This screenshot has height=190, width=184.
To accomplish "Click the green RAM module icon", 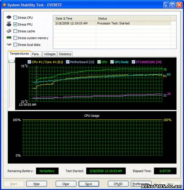I will coord(9,38).
